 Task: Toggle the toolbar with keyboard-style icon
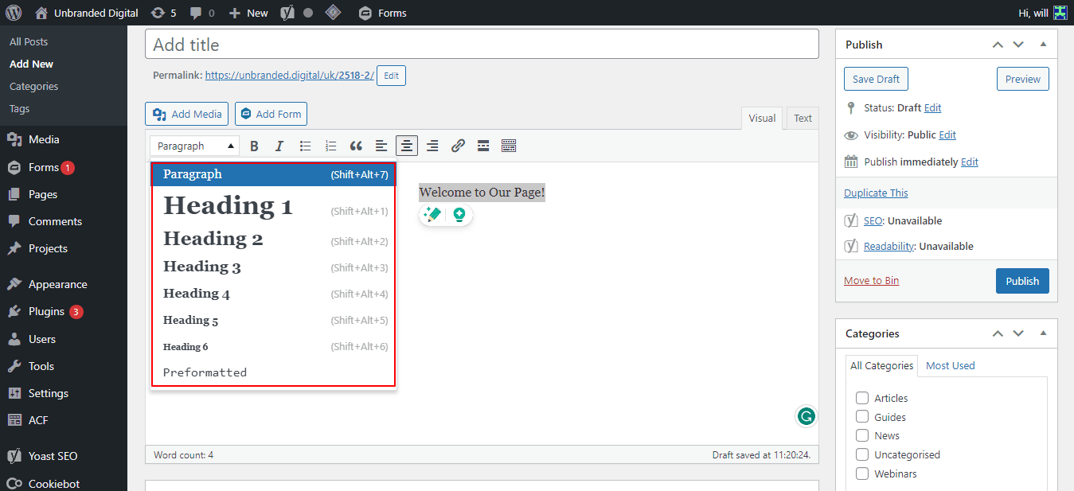509,146
